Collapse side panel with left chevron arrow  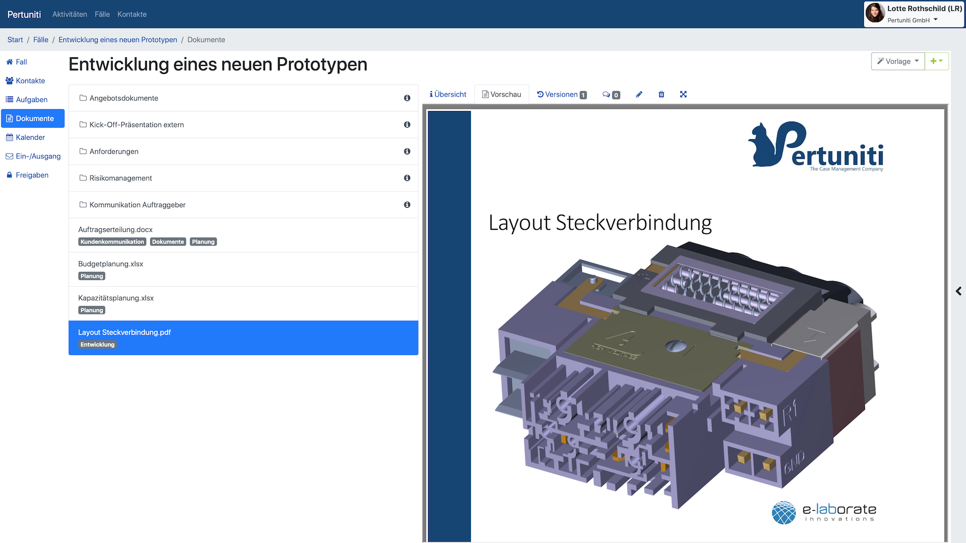(958, 291)
